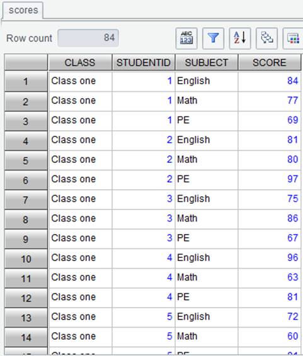Click the colored chart grid icon
This screenshot has height=356, width=303.
(293, 38)
